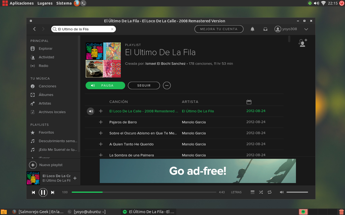Open Ismael El Bochi Sanchez's profile link
345x215 pixels.
pyautogui.click(x=165, y=64)
